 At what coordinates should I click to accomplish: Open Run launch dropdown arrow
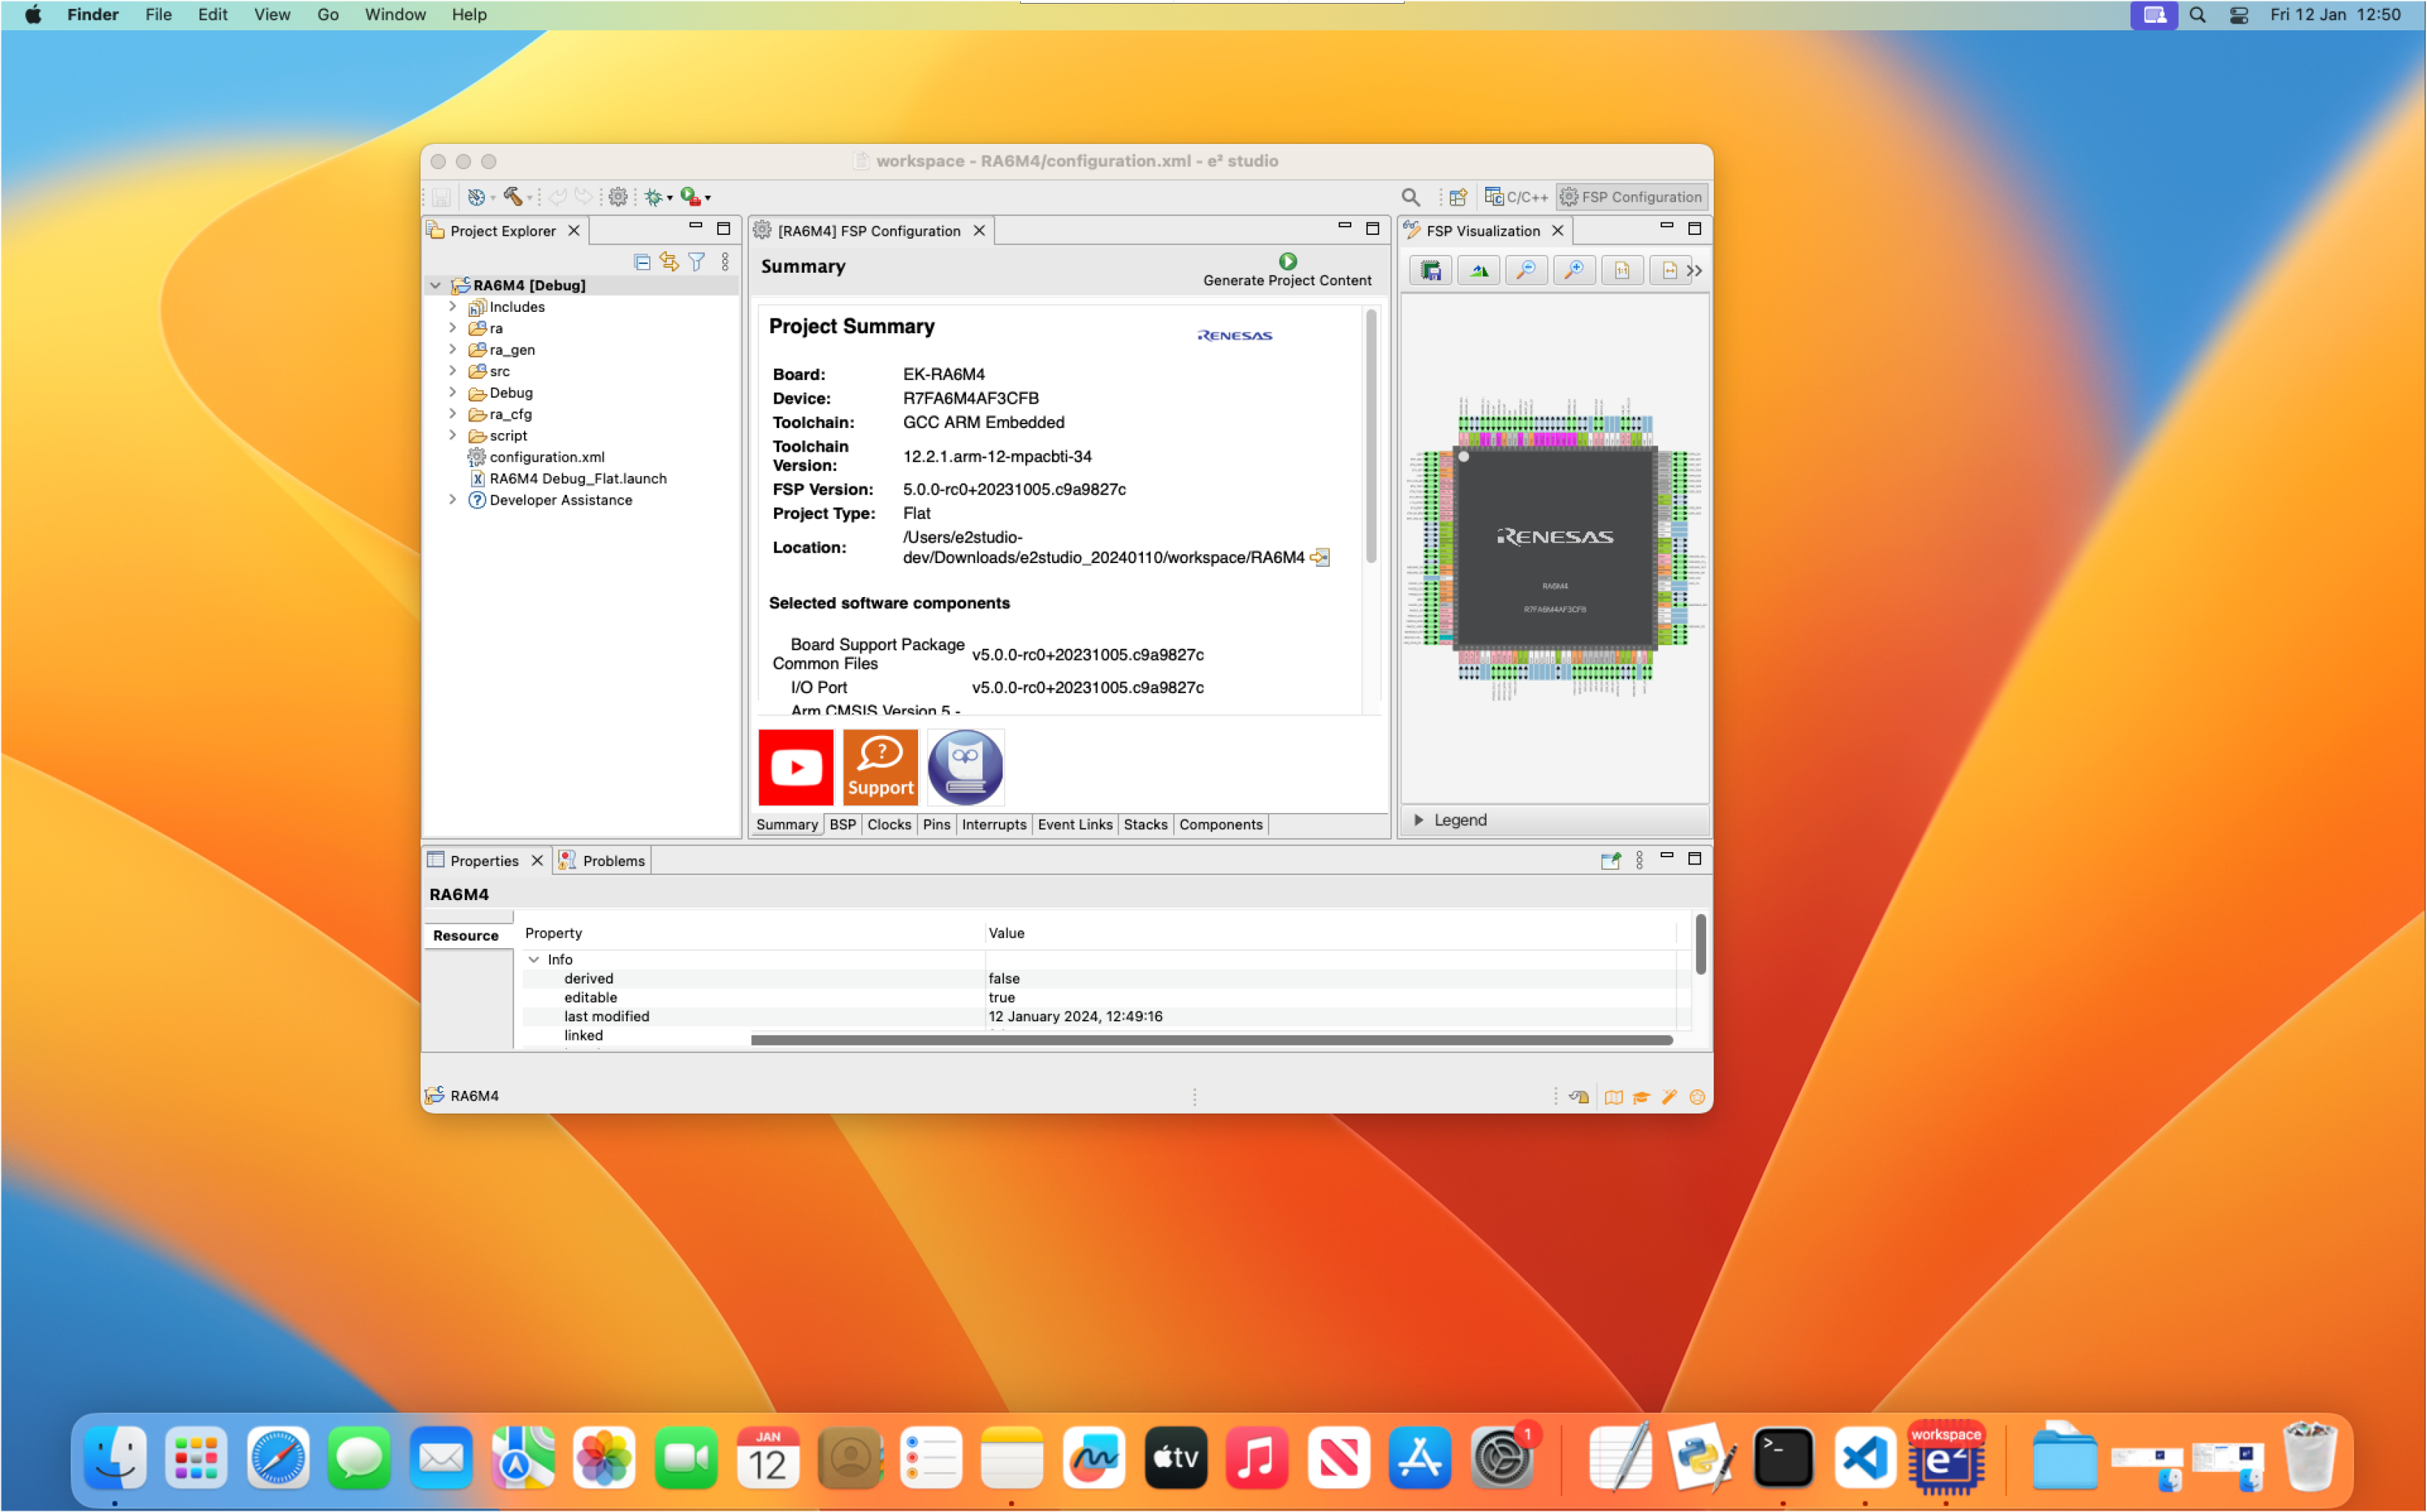707,198
